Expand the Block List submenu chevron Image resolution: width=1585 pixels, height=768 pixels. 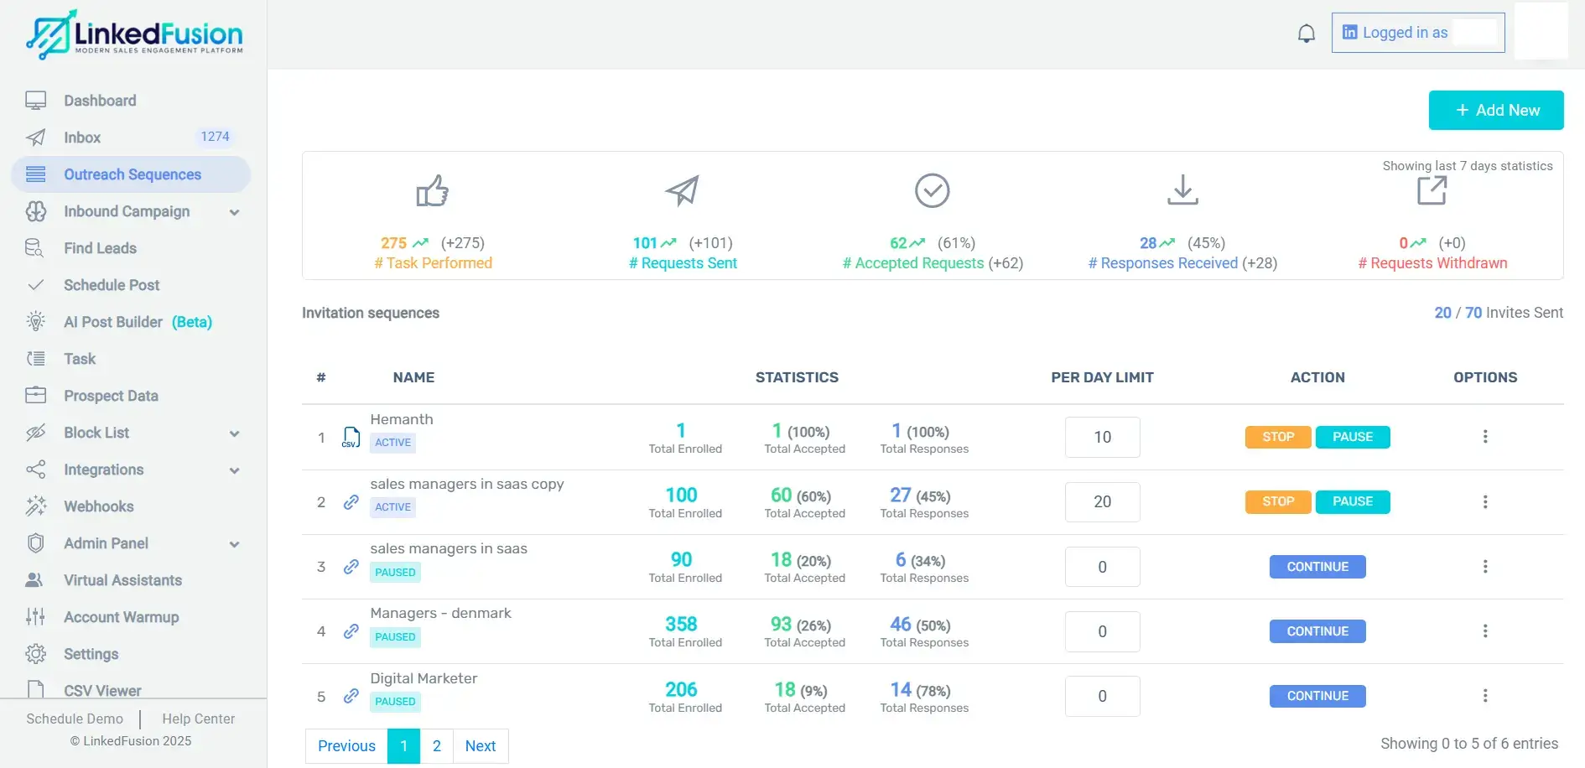coord(235,433)
